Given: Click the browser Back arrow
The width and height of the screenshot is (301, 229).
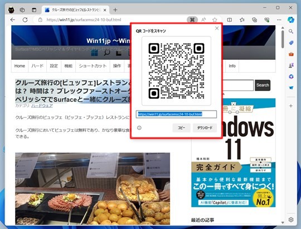Looking at the screenshot, I should (x=13, y=20).
